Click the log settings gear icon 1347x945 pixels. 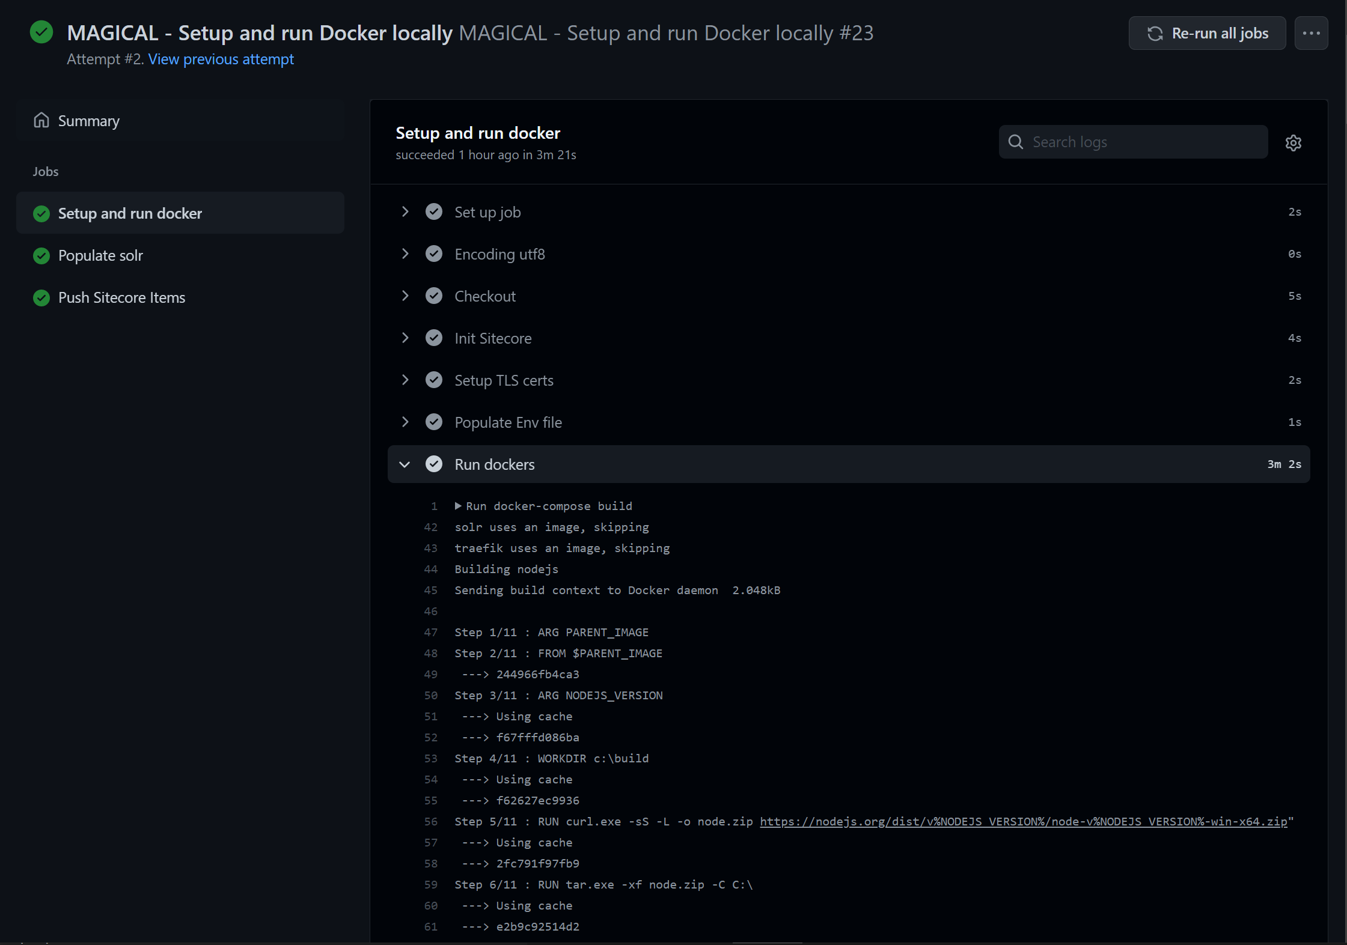pyautogui.click(x=1293, y=142)
